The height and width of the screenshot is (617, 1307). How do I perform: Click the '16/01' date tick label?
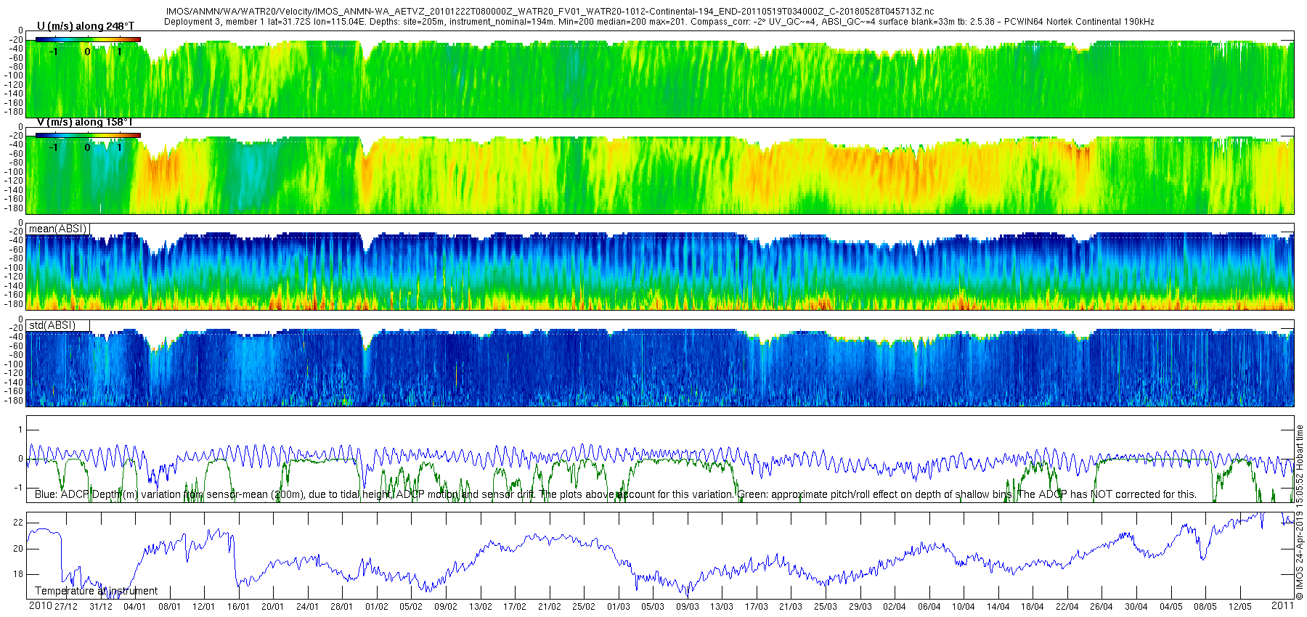[238, 607]
